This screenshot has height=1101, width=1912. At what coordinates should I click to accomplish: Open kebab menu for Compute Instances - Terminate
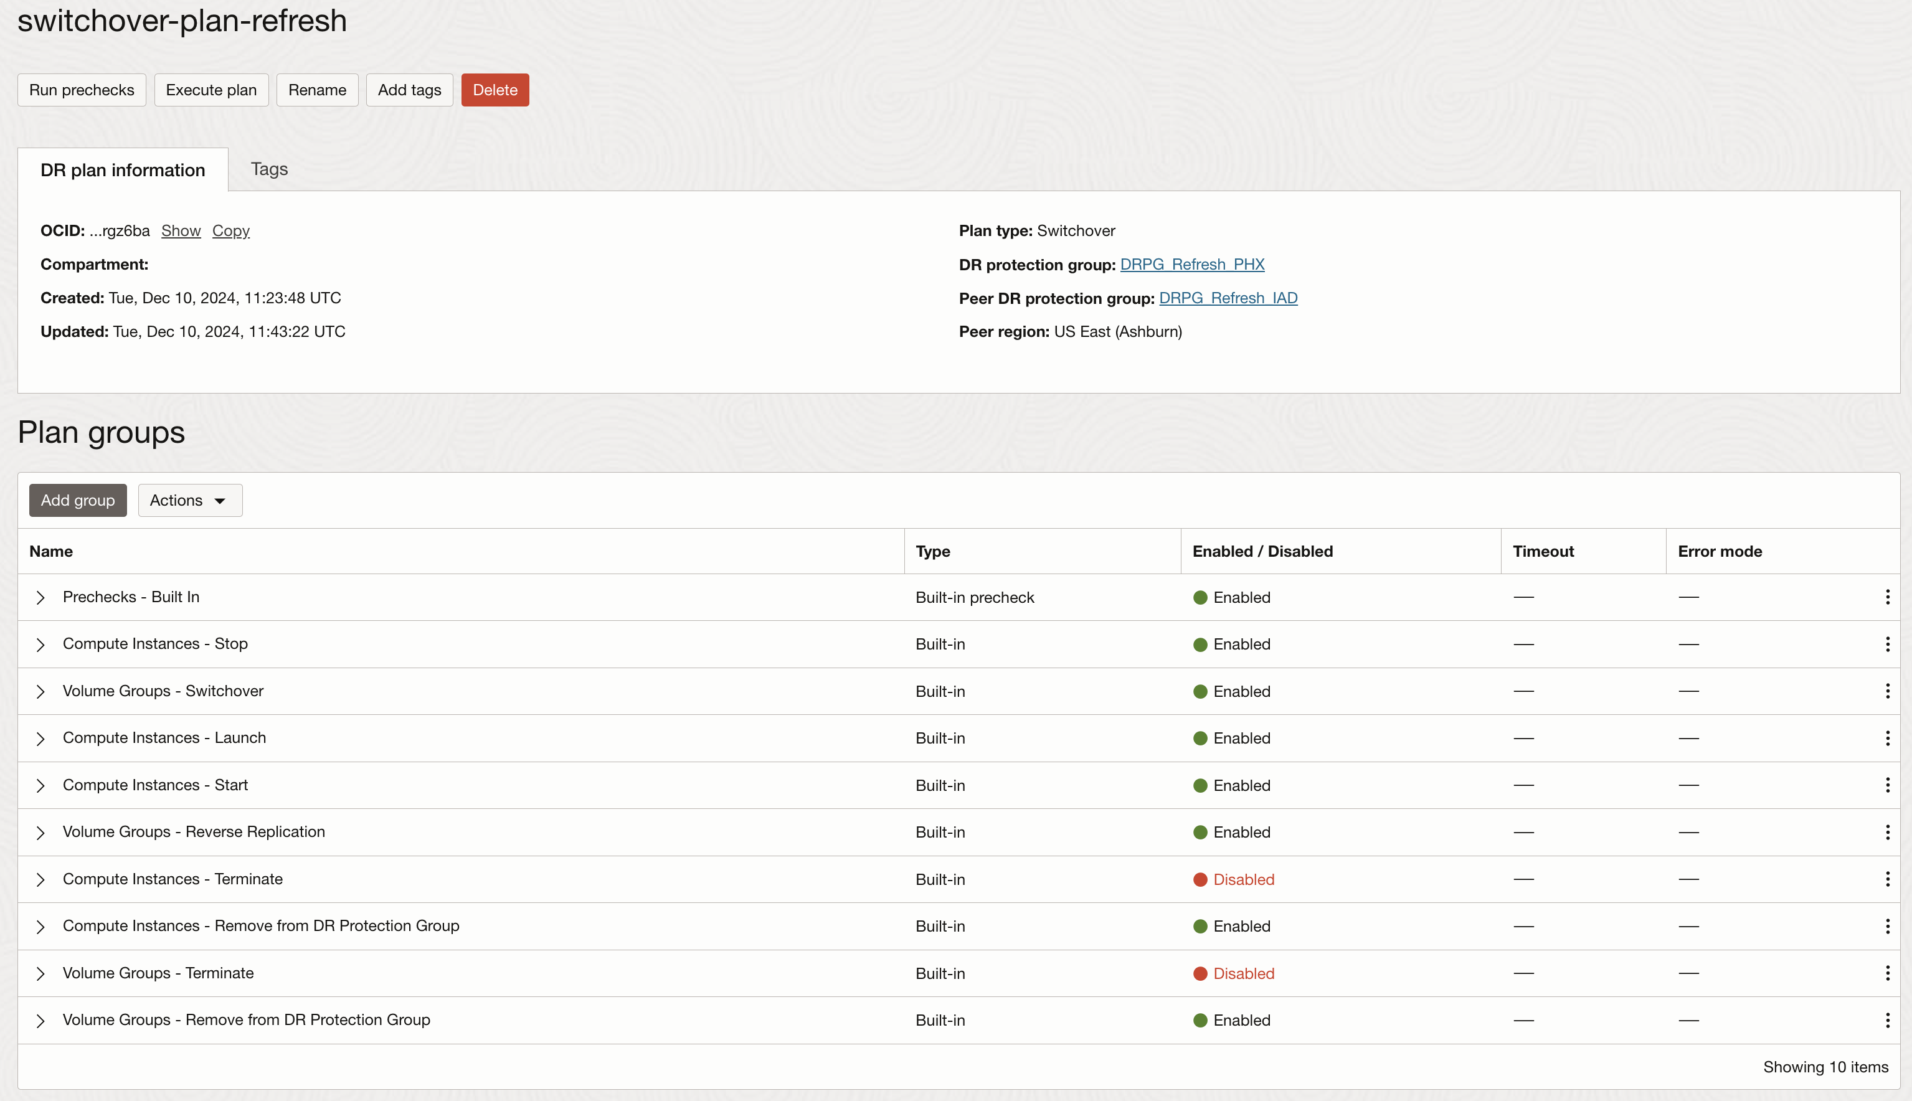[x=1887, y=879]
